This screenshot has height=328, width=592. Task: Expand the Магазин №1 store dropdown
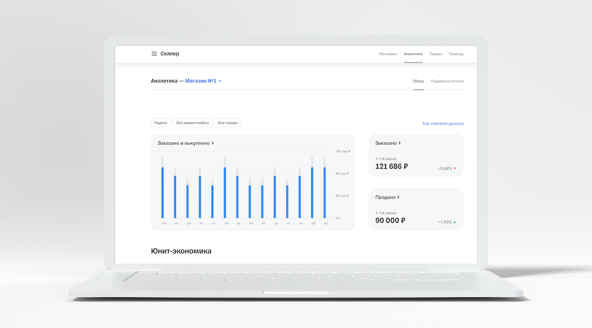click(x=203, y=81)
